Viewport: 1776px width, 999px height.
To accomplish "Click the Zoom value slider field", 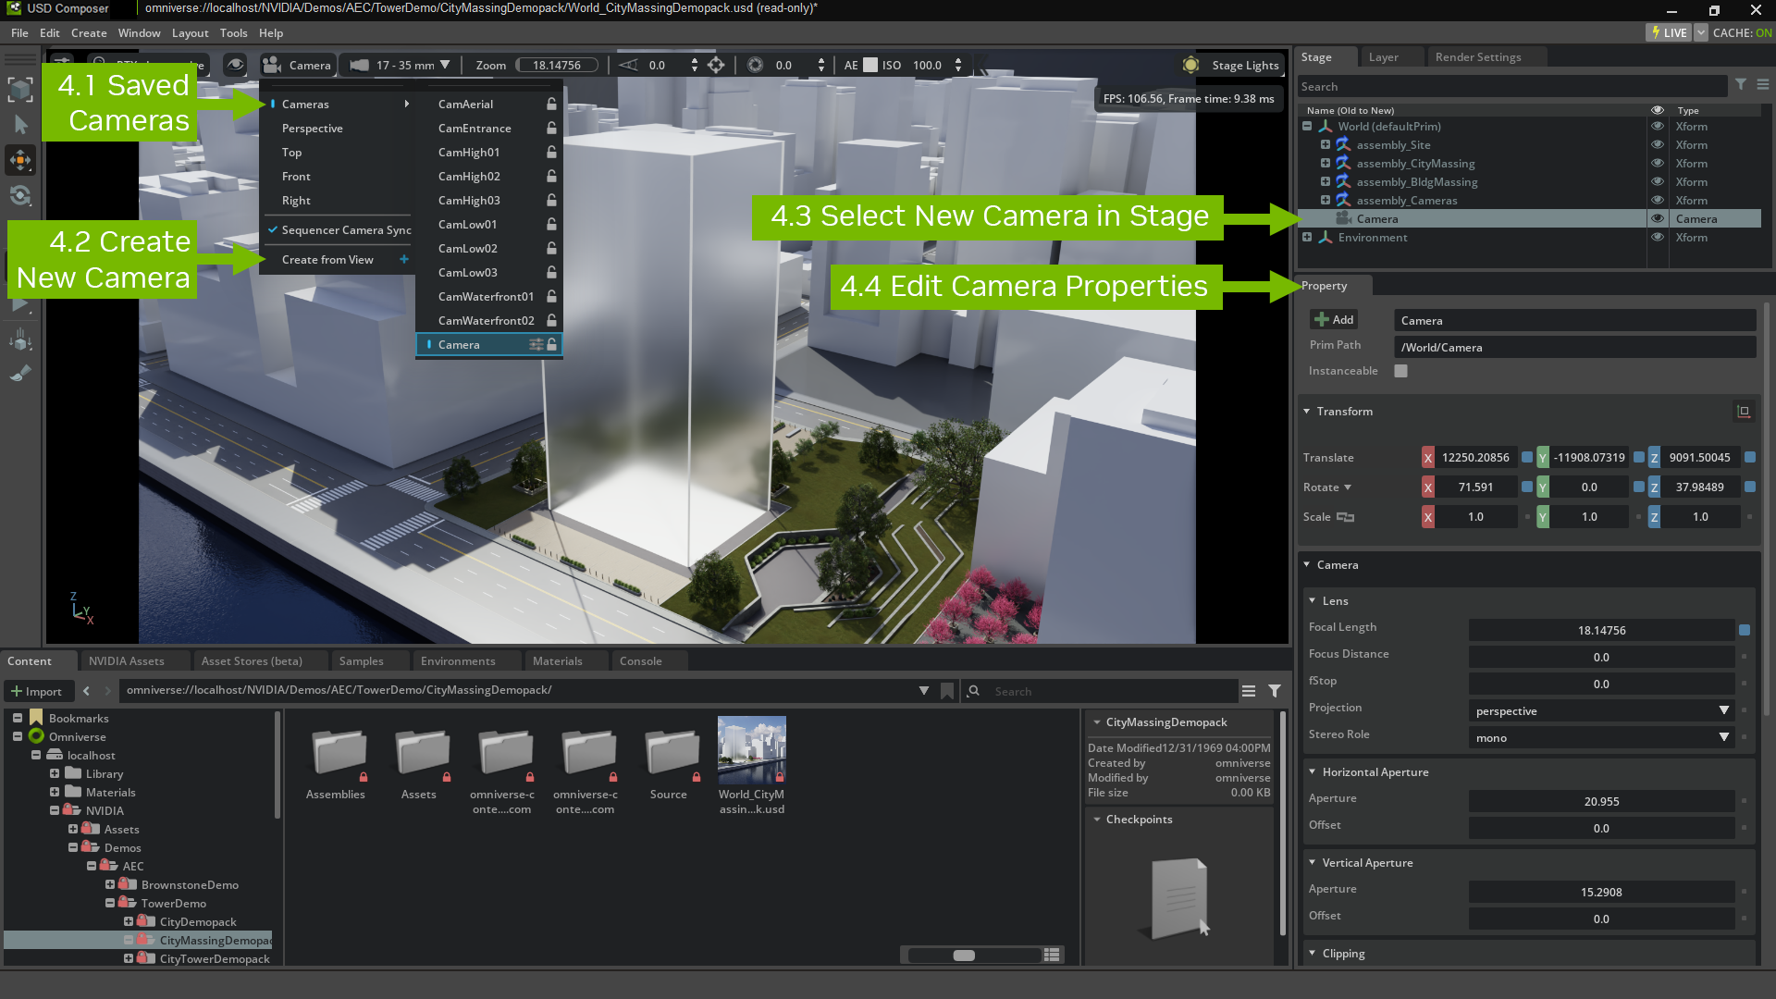I will [556, 65].
